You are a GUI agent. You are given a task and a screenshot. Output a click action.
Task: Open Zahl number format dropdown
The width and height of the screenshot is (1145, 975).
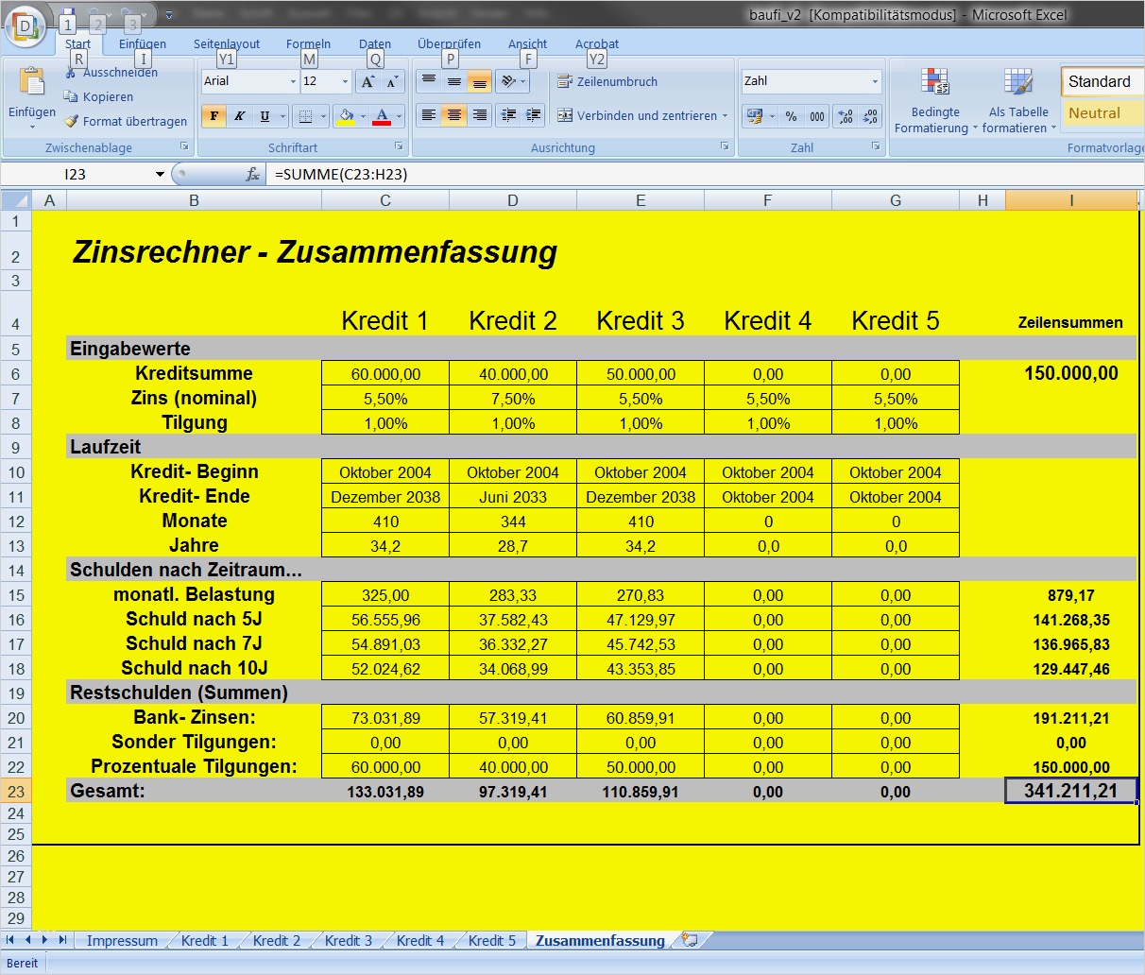pos(875,82)
